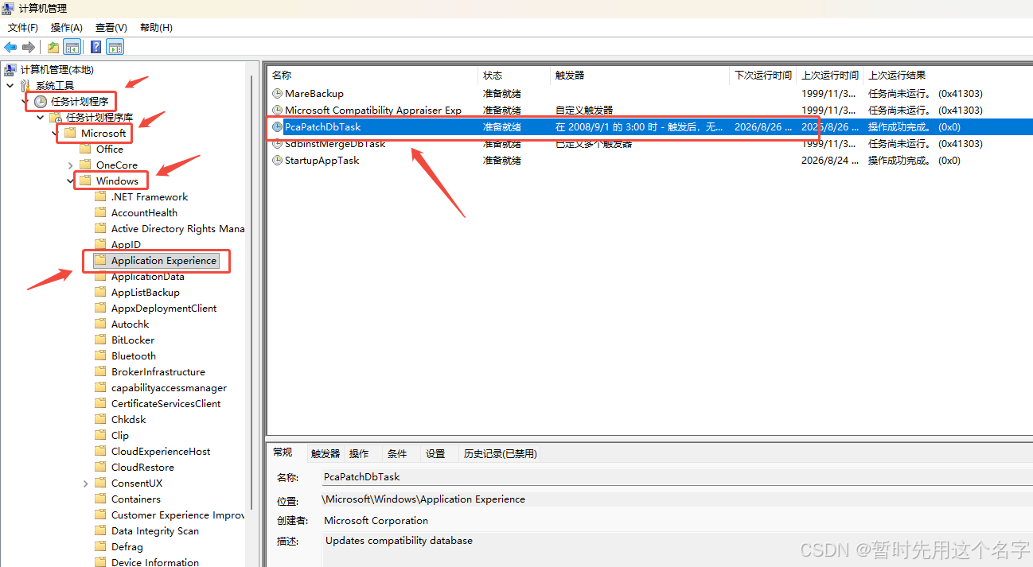Click the ConsentUX folder icon
The image size is (1033, 567).
click(x=100, y=484)
